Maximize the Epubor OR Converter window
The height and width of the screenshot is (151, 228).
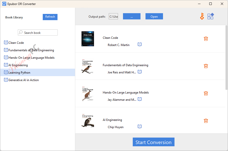(210, 4)
